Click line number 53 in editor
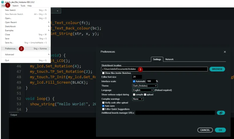 [x=19, y=104]
